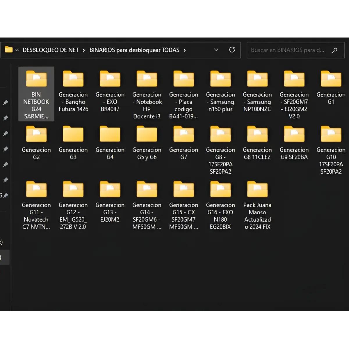Click the folder icon in address bar
Viewport: 349px width, 349px height.
coord(9,50)
